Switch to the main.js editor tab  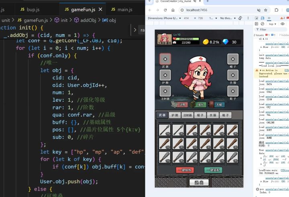(x=122, y=10)
